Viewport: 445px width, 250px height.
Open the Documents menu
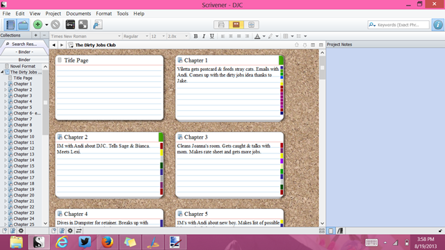[79, 14]
